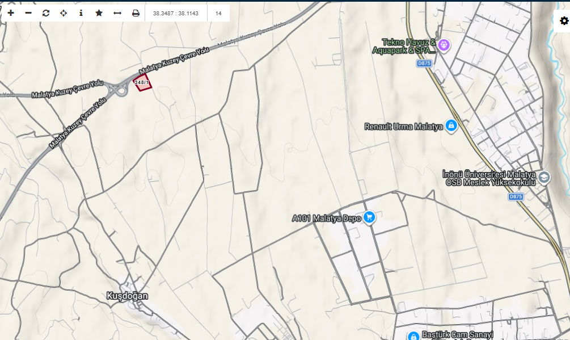570x340 pixels.
Task: Click the Tekno Havuz & Aquapark label
Action: point(404,47)
